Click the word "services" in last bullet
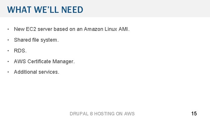The height and width of the screenshot is (118, 210). [x=48, y=72]
